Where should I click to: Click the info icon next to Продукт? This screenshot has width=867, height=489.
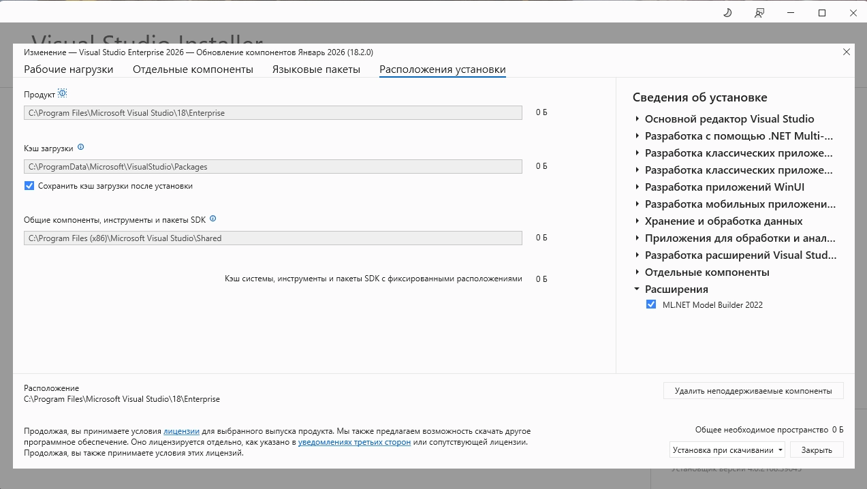point(63,93)
